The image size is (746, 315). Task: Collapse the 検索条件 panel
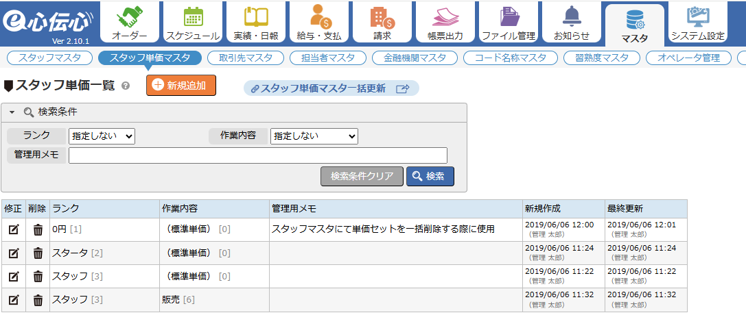(12, 112)
